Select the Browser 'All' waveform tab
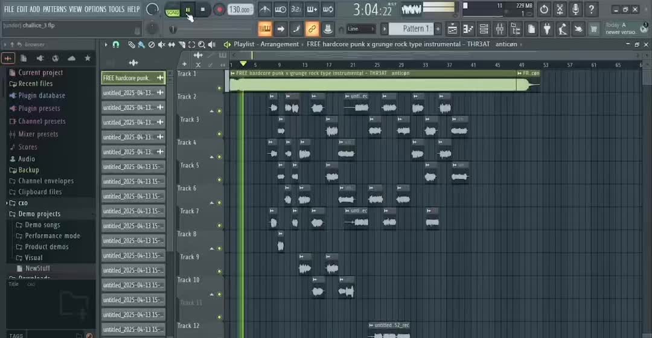This screenshot has height=338, width=652. click(8, 59)
